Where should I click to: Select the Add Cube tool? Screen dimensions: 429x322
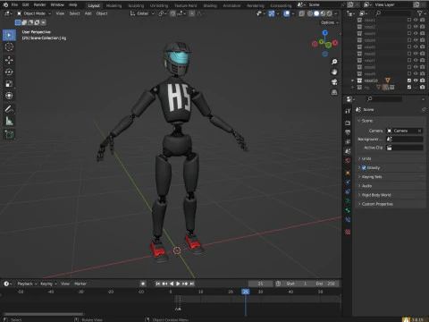[x=9, y=134]
